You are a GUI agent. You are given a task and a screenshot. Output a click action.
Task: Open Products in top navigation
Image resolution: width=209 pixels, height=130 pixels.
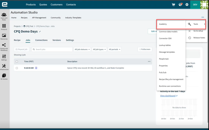(31, 5)
